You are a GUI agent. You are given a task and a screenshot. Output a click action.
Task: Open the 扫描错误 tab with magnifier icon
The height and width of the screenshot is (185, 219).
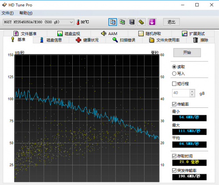pyautogui.click(x=124, y=40)
